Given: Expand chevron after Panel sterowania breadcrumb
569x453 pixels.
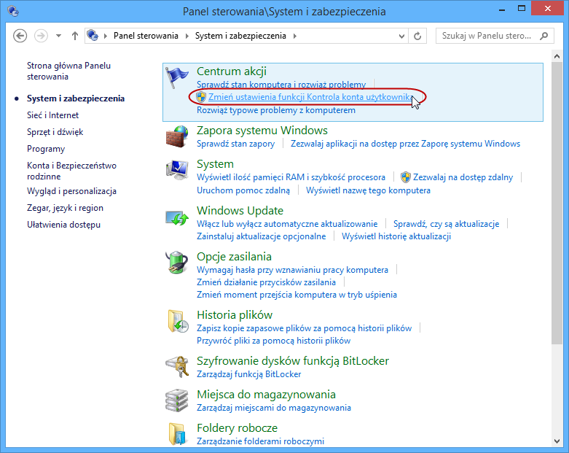Looking at the screenshot, I should 187,36.
